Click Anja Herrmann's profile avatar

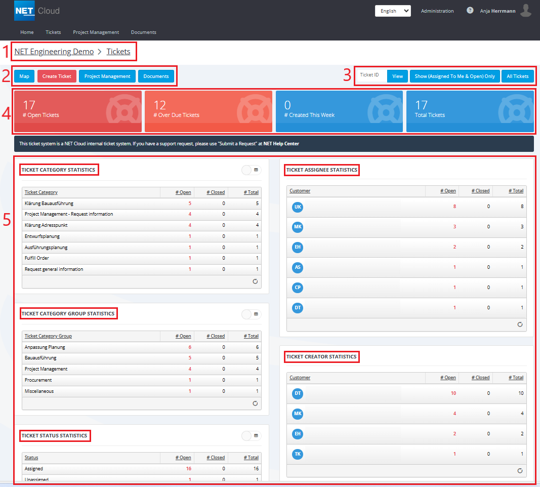click(526, 11)
